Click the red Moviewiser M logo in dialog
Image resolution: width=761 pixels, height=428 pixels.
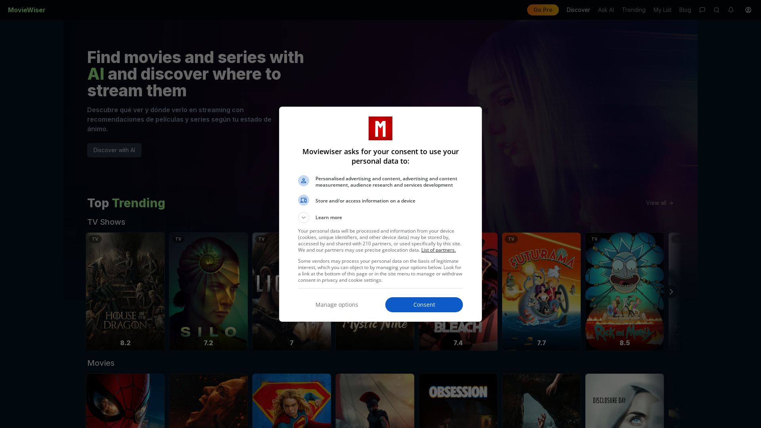click(x=380, y=128)
